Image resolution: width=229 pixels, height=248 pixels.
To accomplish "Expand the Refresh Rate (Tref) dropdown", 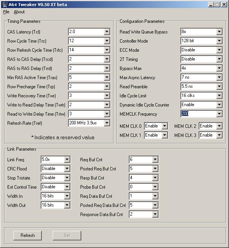I will click(x=107, y=123).
